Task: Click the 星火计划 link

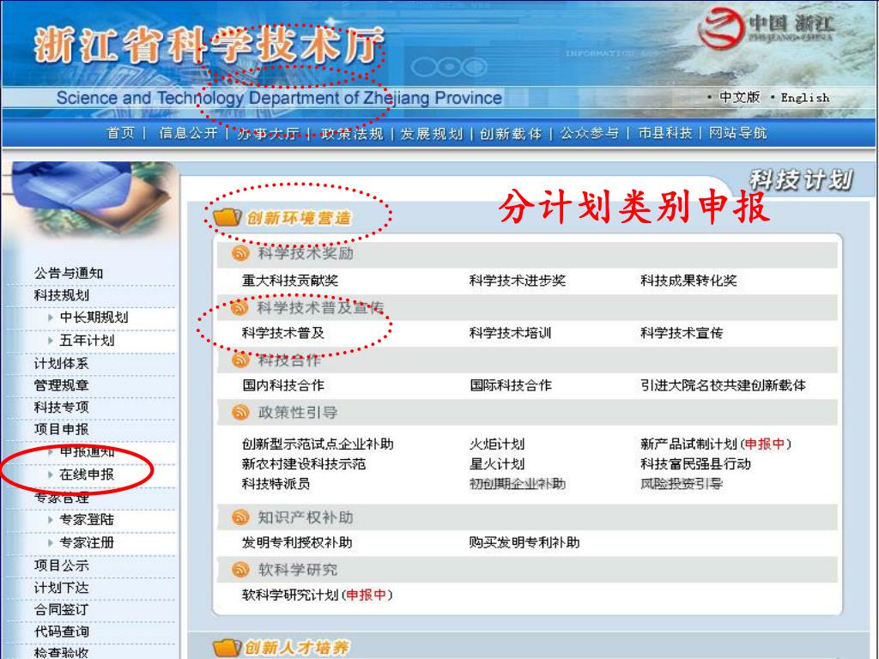Action: pos(497,464)
